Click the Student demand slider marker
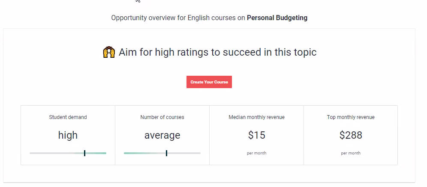427x187 pixels. click(x=85, y=153)
